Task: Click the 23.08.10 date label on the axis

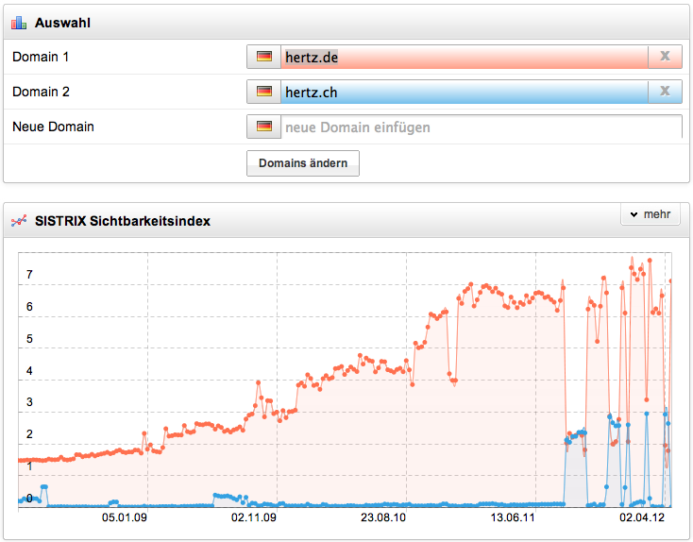Action: (382, 517)
